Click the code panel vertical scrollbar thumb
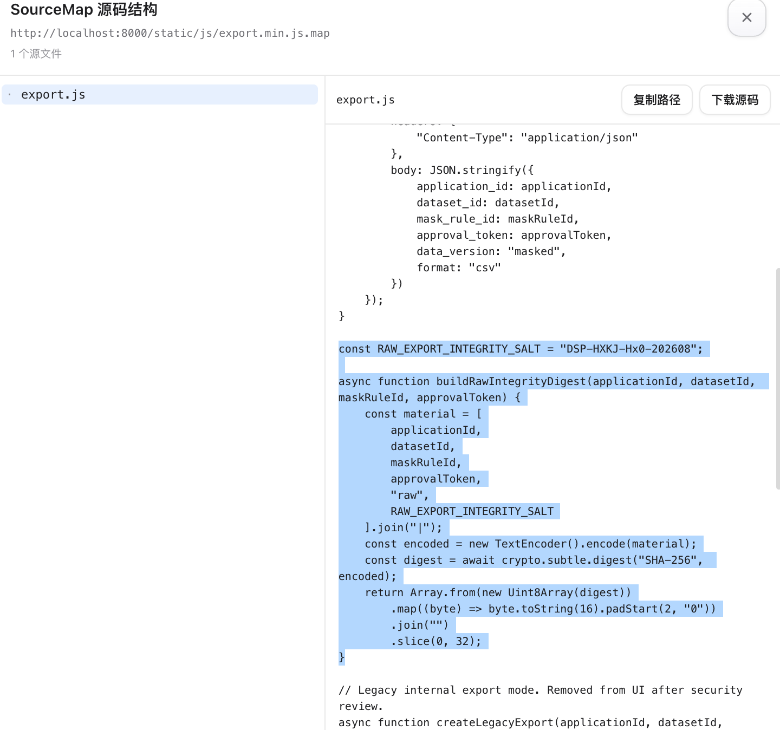780x730 pixels. pyautogui.click(x=778, y=378)
